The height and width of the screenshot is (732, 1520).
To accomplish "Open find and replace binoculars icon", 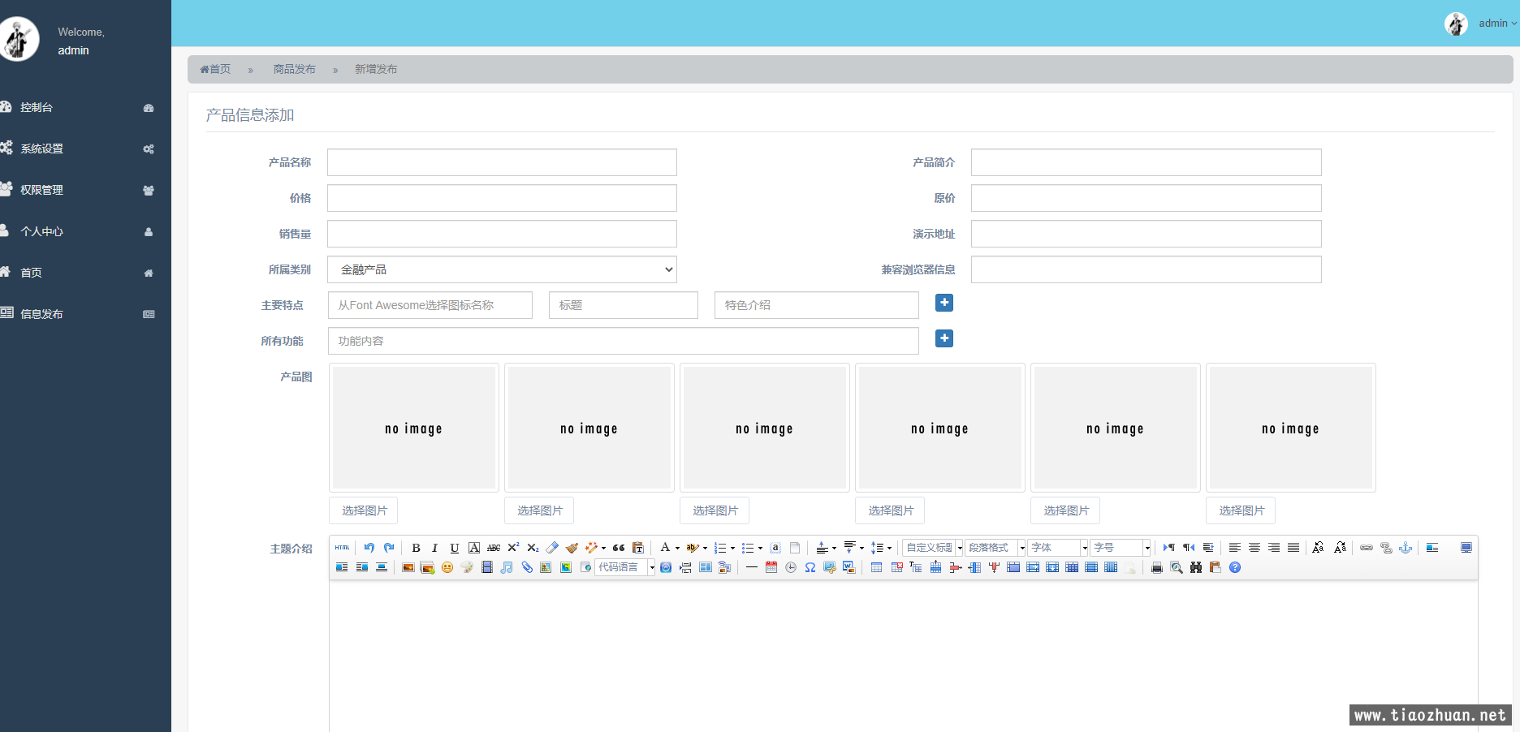I will tap(1196, 567).
